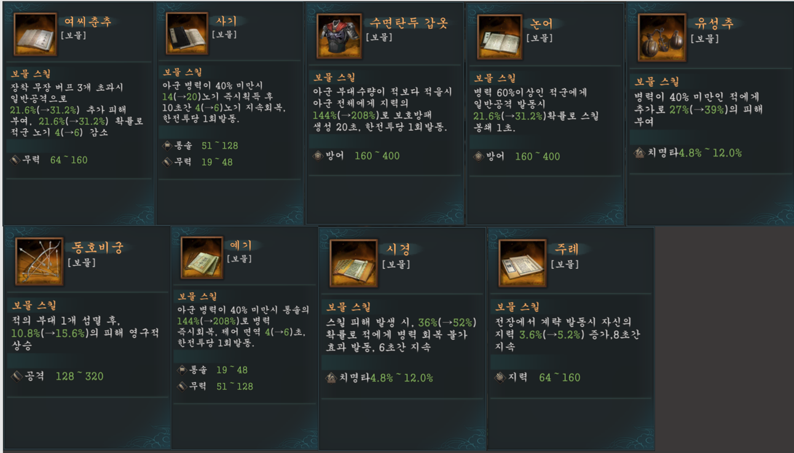Click the 치명타 icon in 유성추 card
The width and height of the screenshot is (794, 453).
pos(640,153)
